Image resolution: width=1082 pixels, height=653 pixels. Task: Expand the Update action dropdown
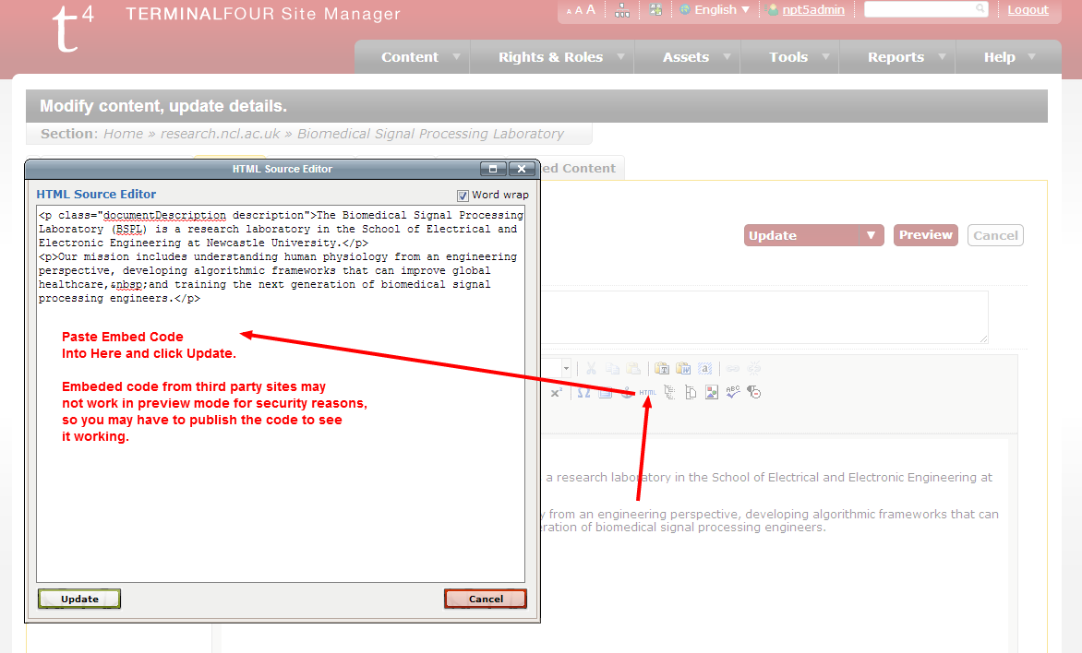(x=871, y=235)
